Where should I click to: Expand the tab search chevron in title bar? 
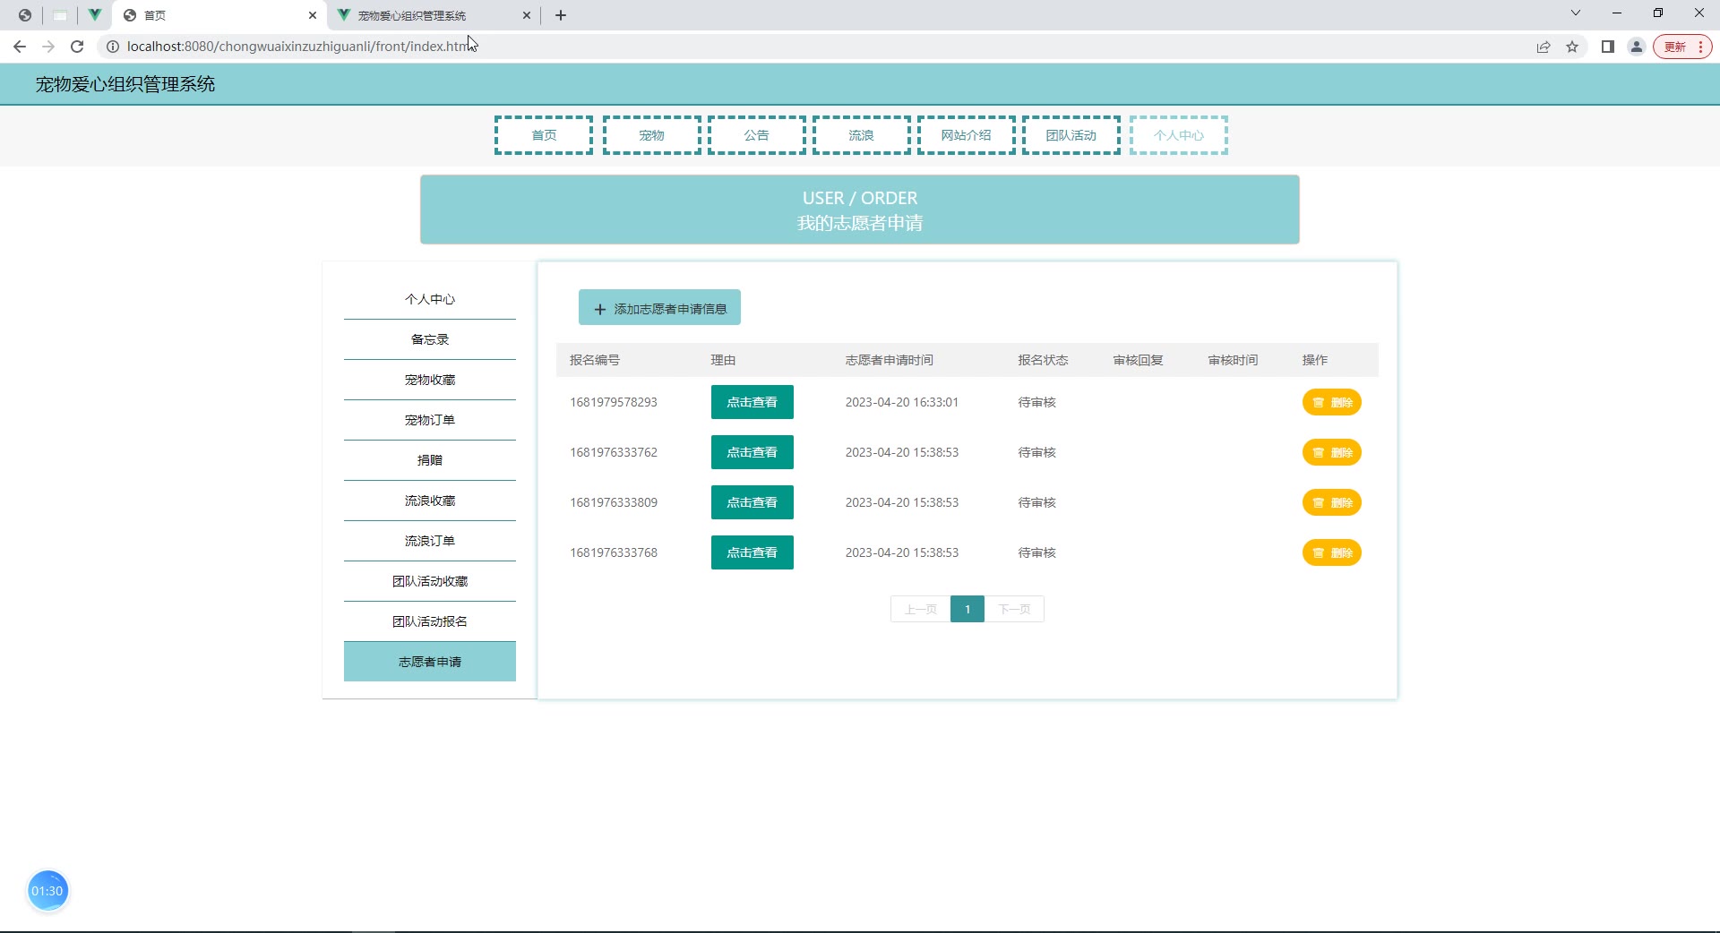pos(1576,13)
